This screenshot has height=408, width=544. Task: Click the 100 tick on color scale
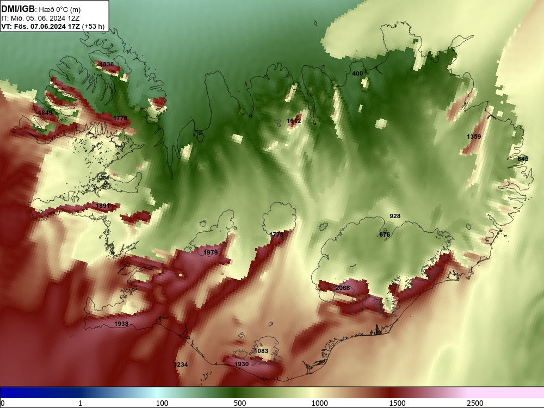click(x=162, y=403)
